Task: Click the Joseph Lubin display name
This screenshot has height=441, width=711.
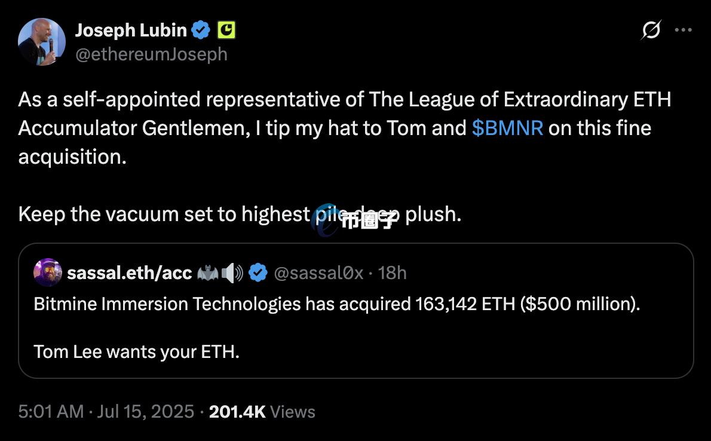Action: point(131,30)
